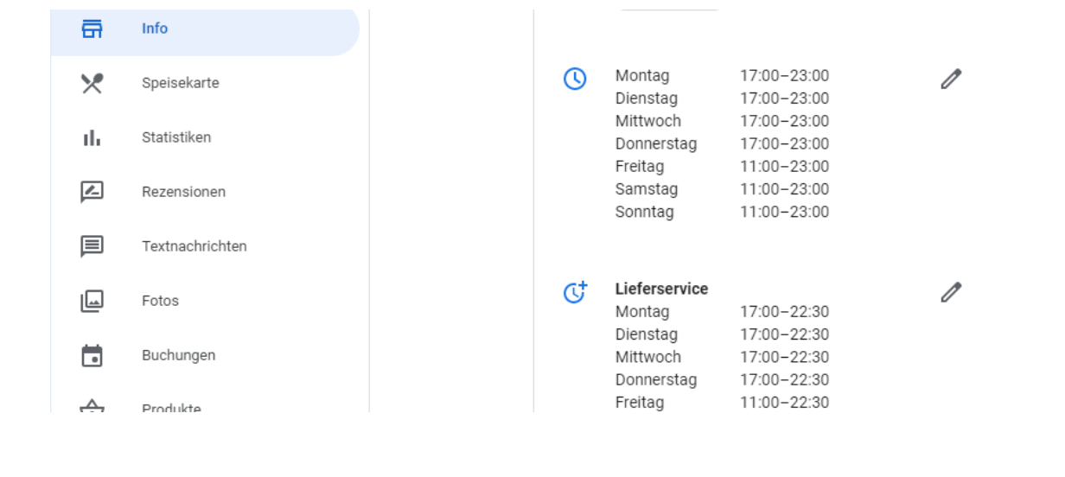Click the Statistiken bar chart icon

click(x=92, y=137)
